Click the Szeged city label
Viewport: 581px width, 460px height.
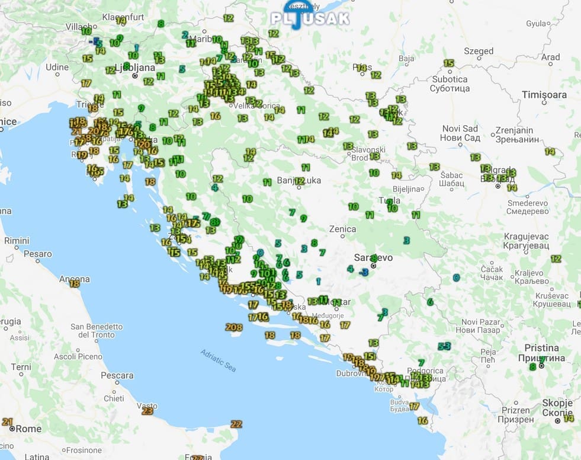(x=478, y=51)
